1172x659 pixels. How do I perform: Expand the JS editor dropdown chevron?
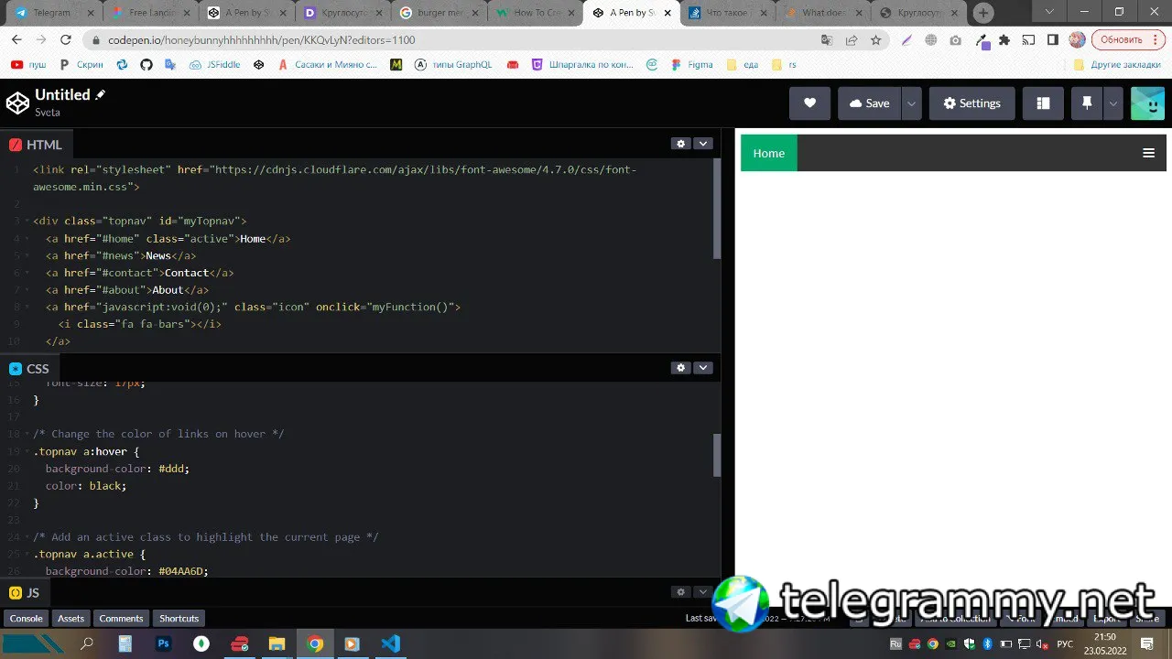point(703,592)
